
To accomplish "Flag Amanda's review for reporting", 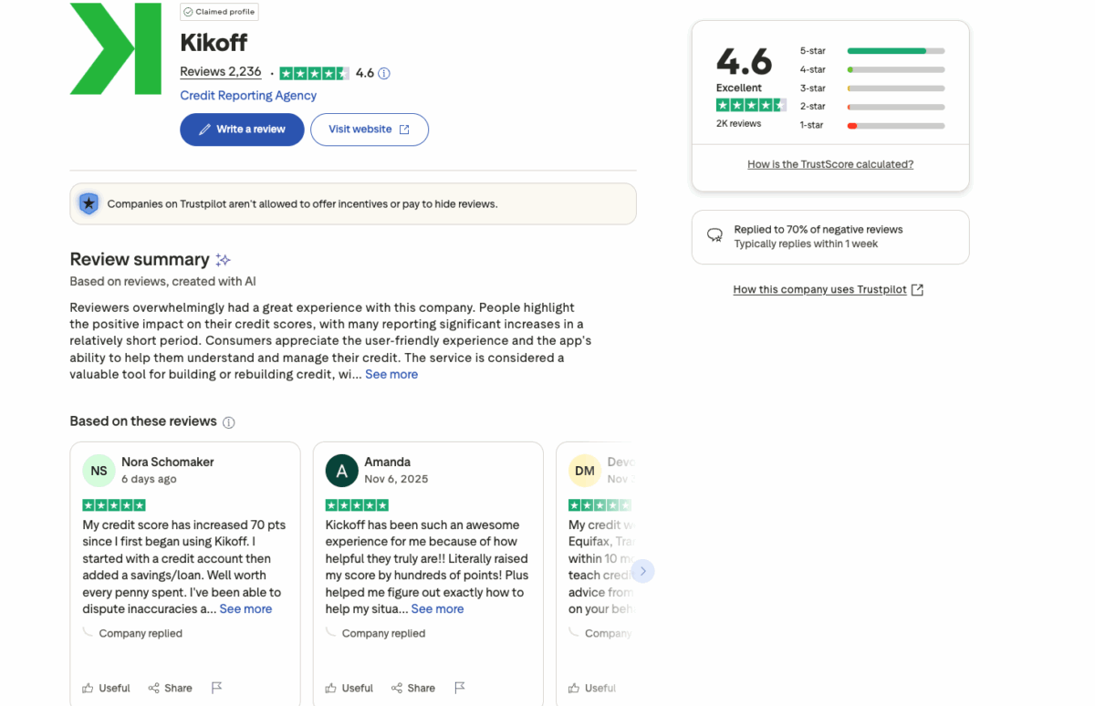I will [x=460, y=687].
